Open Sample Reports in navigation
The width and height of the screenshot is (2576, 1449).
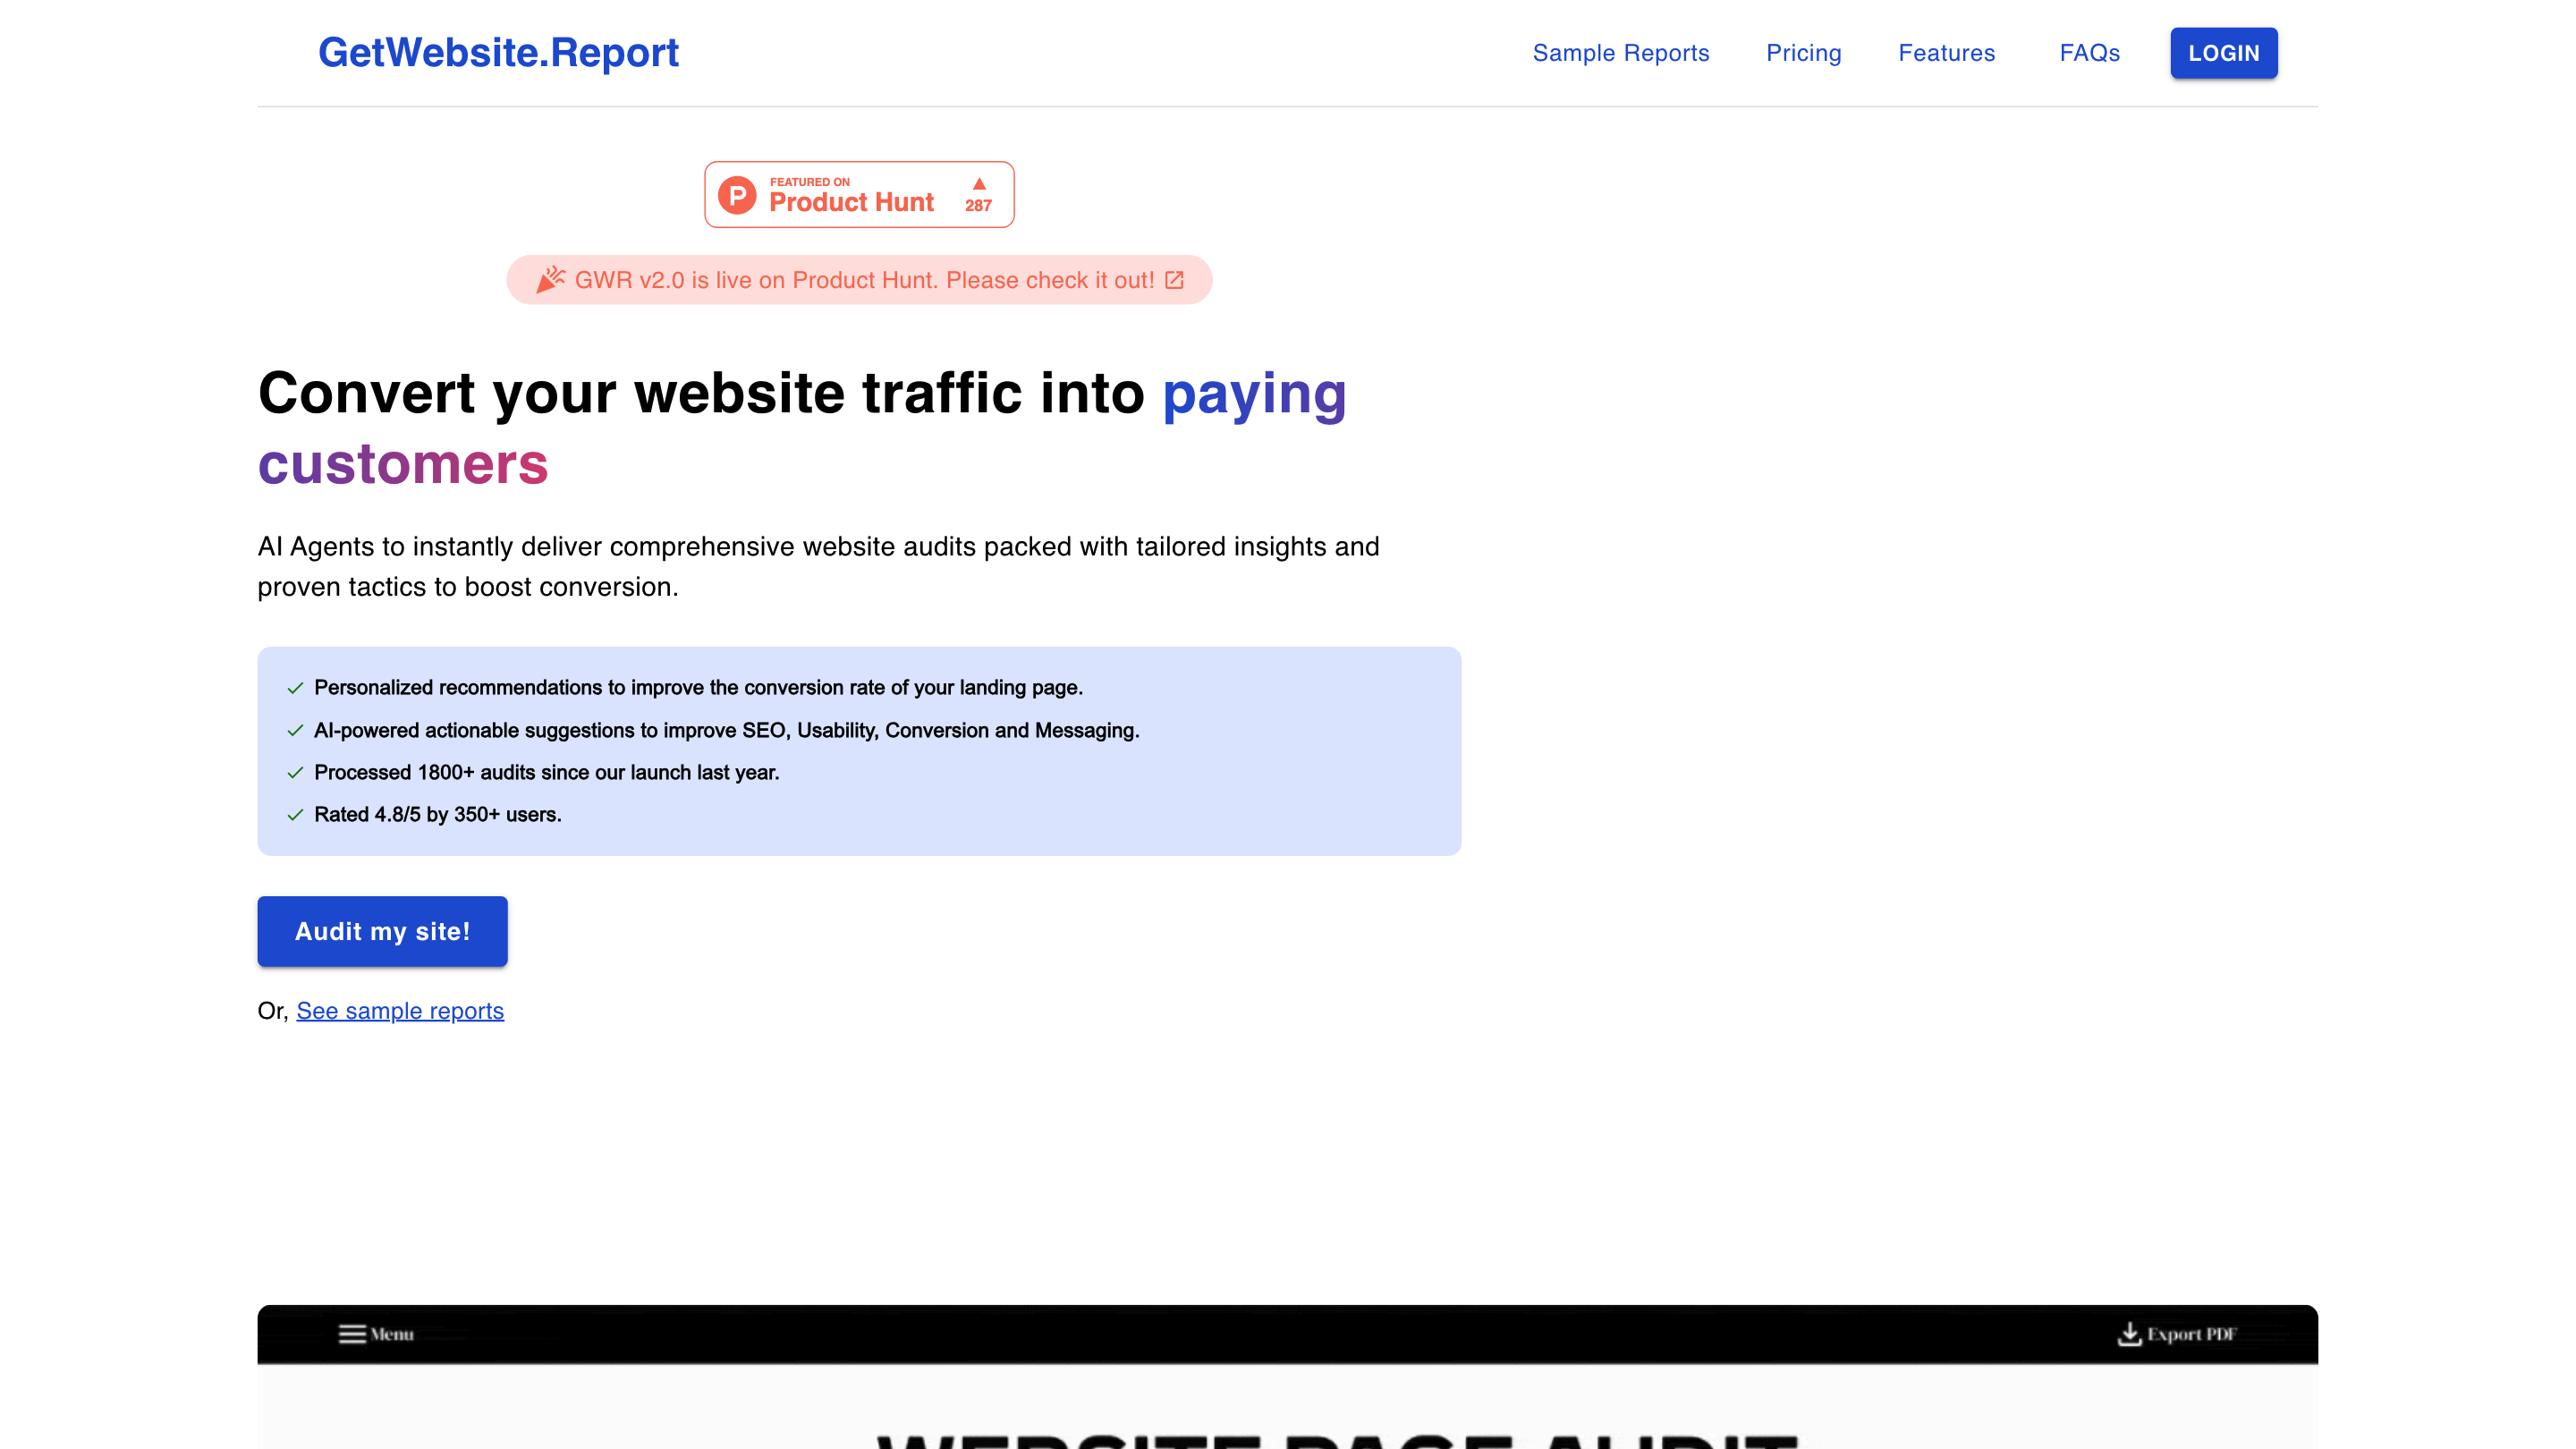point(1620,53)
